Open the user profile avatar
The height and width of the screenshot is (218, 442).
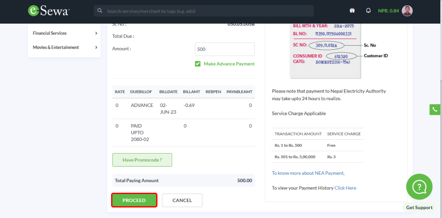(407, 11)
